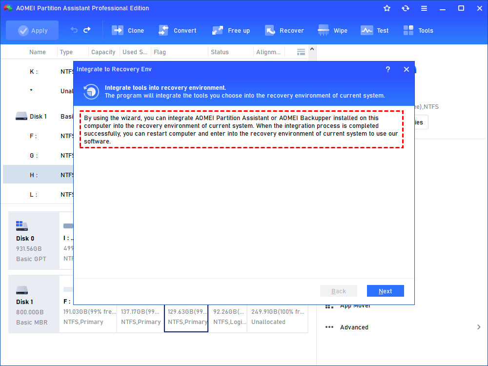Open the hamburger menu in title bar
This screenshot has height=366, width=488.
(424, 8)
